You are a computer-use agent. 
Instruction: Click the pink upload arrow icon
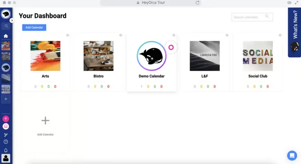pyautogui.click(x=6, y=119)
